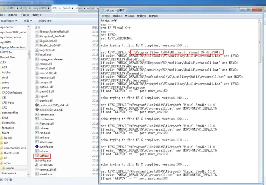
Task: Click Notepad scrollbar down arrow
Action: [x=260, y=181]
